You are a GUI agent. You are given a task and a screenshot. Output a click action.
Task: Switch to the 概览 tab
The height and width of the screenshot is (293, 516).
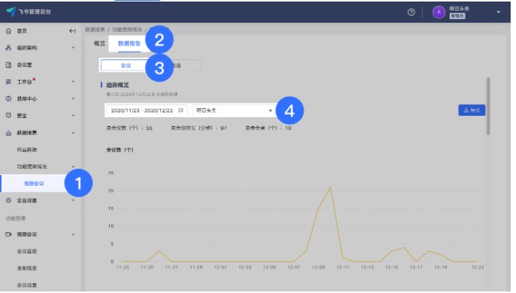[x=99, y=43]
